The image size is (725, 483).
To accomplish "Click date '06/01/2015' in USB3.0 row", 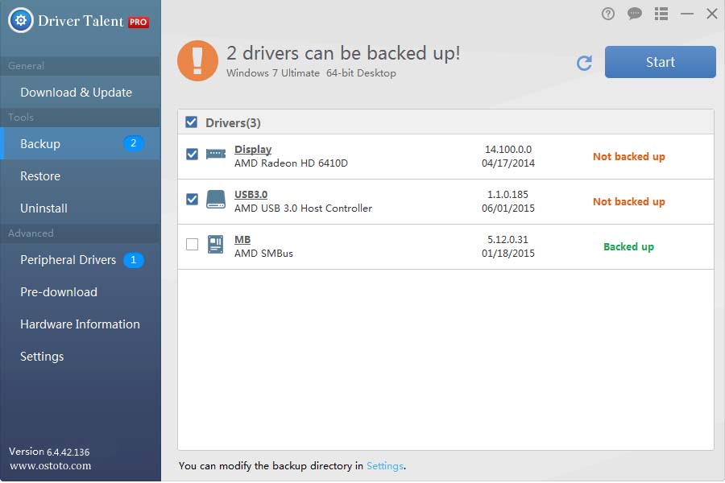I will tap(508, 208).
